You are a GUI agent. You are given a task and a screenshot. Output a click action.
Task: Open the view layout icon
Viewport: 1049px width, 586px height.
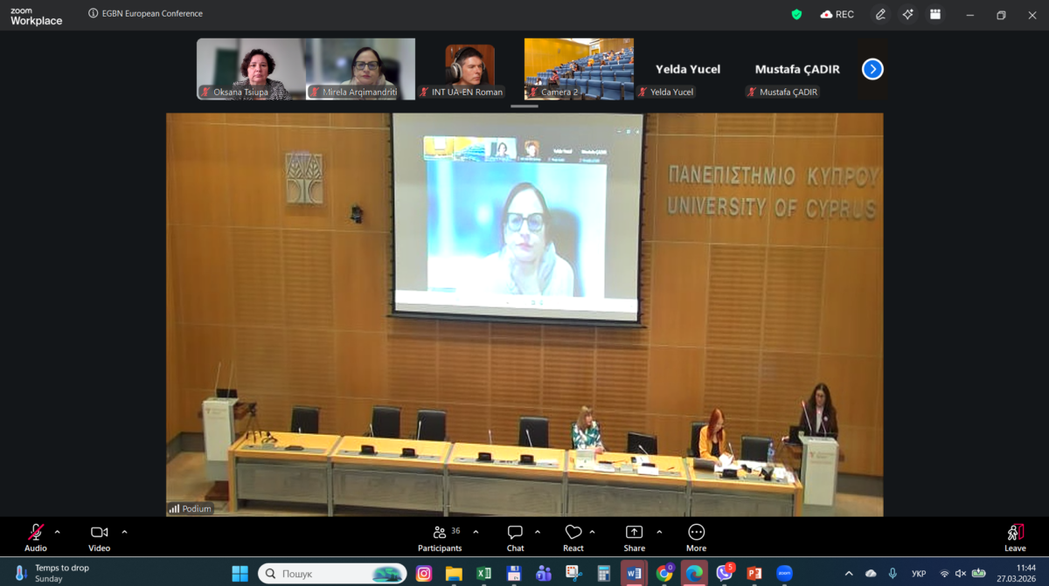(x=935, y=14)
